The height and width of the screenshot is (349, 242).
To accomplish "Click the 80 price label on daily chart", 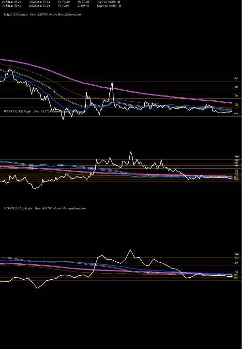I will (236, 87).
